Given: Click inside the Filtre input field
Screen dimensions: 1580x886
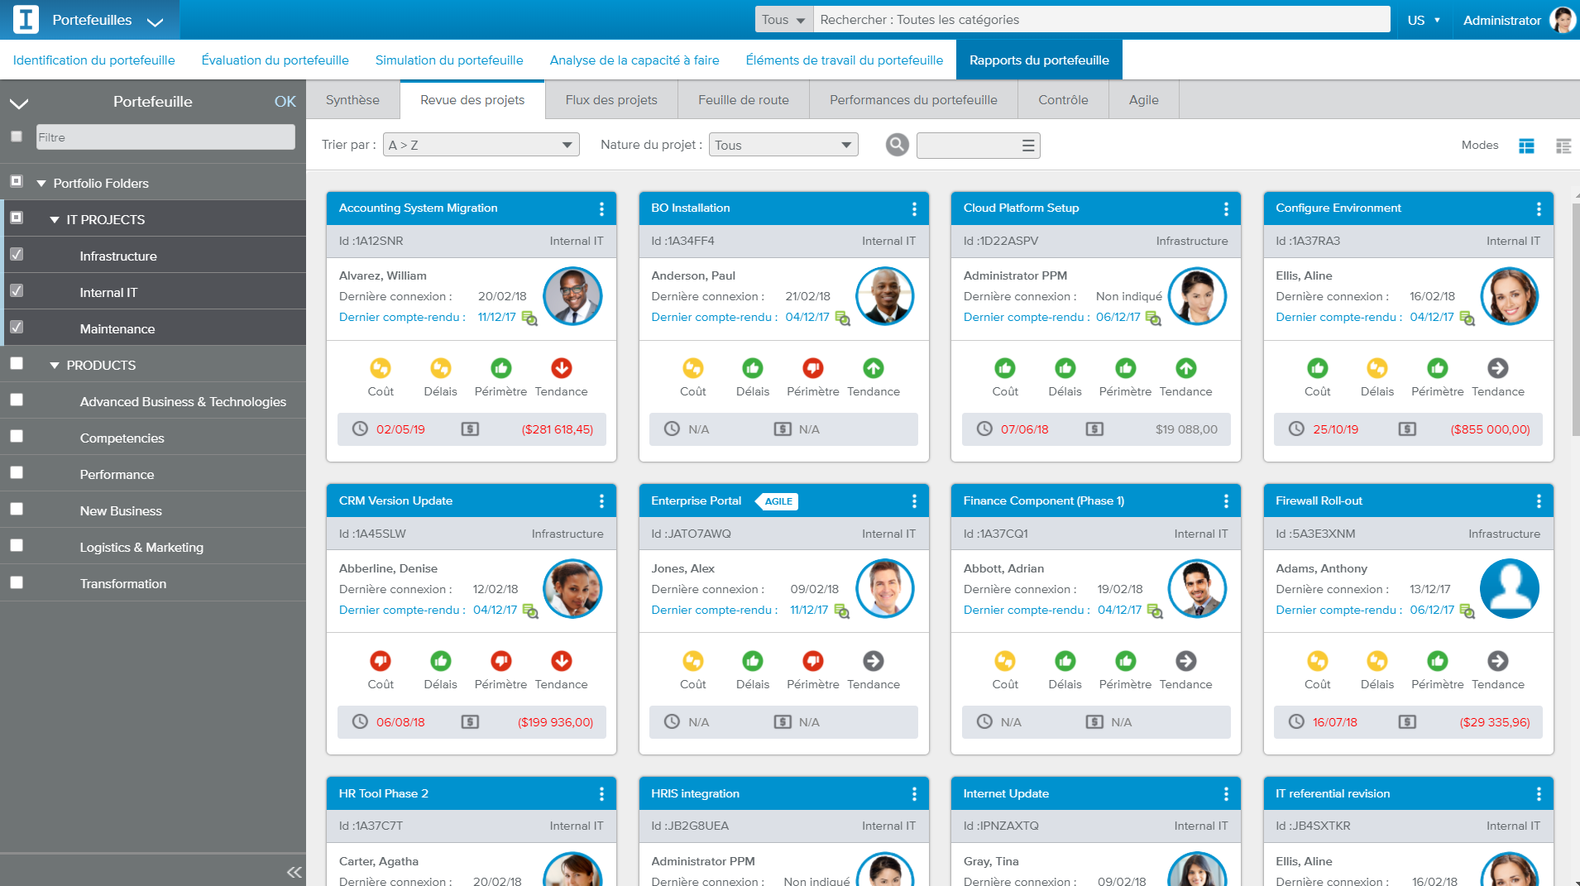Looking at the screenshot, I should 164,136.
